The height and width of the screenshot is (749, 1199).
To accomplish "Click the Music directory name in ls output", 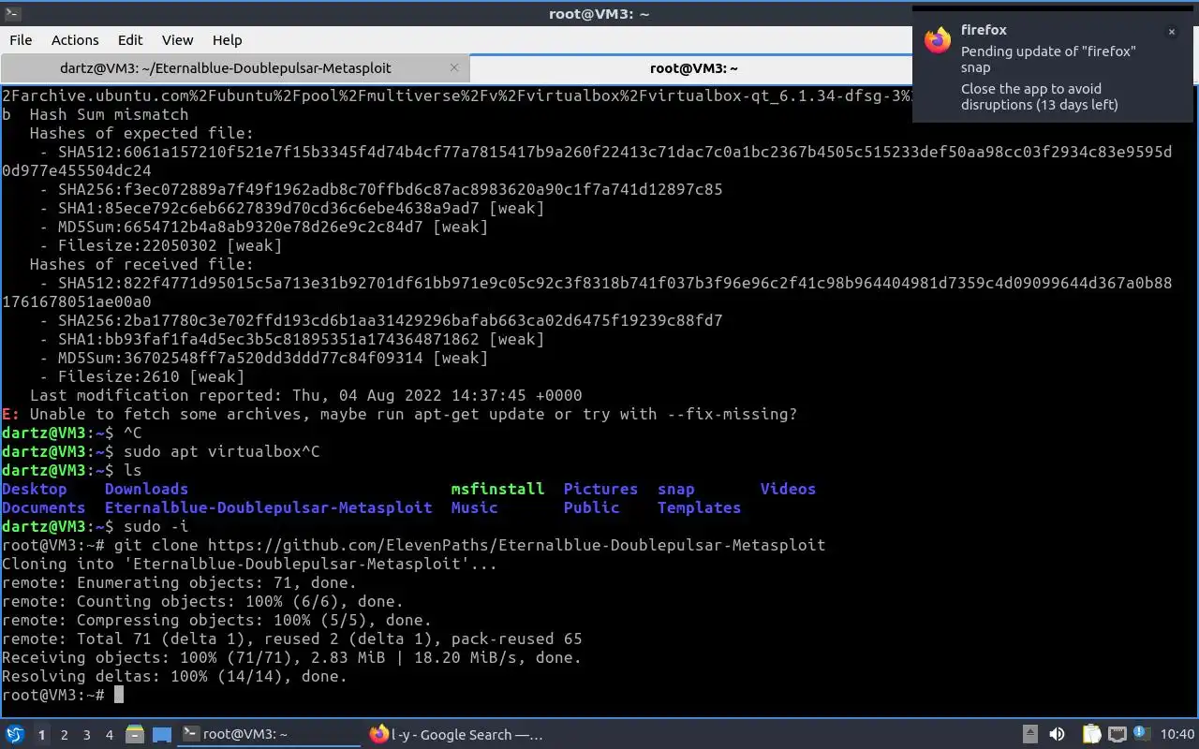I will (474, 507).
